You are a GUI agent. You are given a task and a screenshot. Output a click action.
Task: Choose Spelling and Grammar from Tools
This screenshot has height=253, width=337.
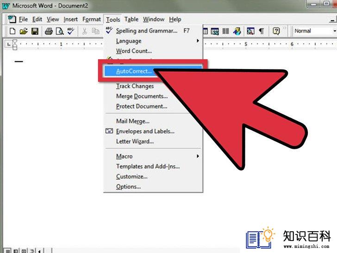pyautogui.click(x=153, y=31)
